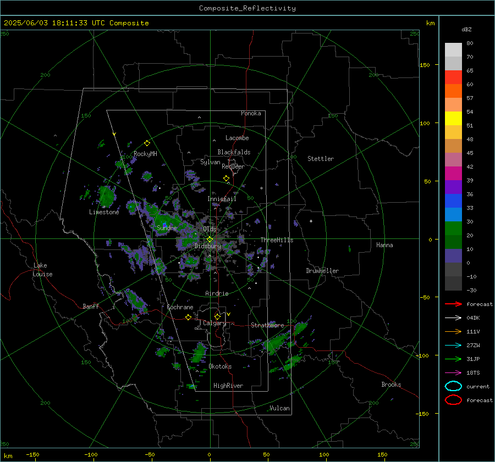Click the HighRiver city label

click(228, 386)
